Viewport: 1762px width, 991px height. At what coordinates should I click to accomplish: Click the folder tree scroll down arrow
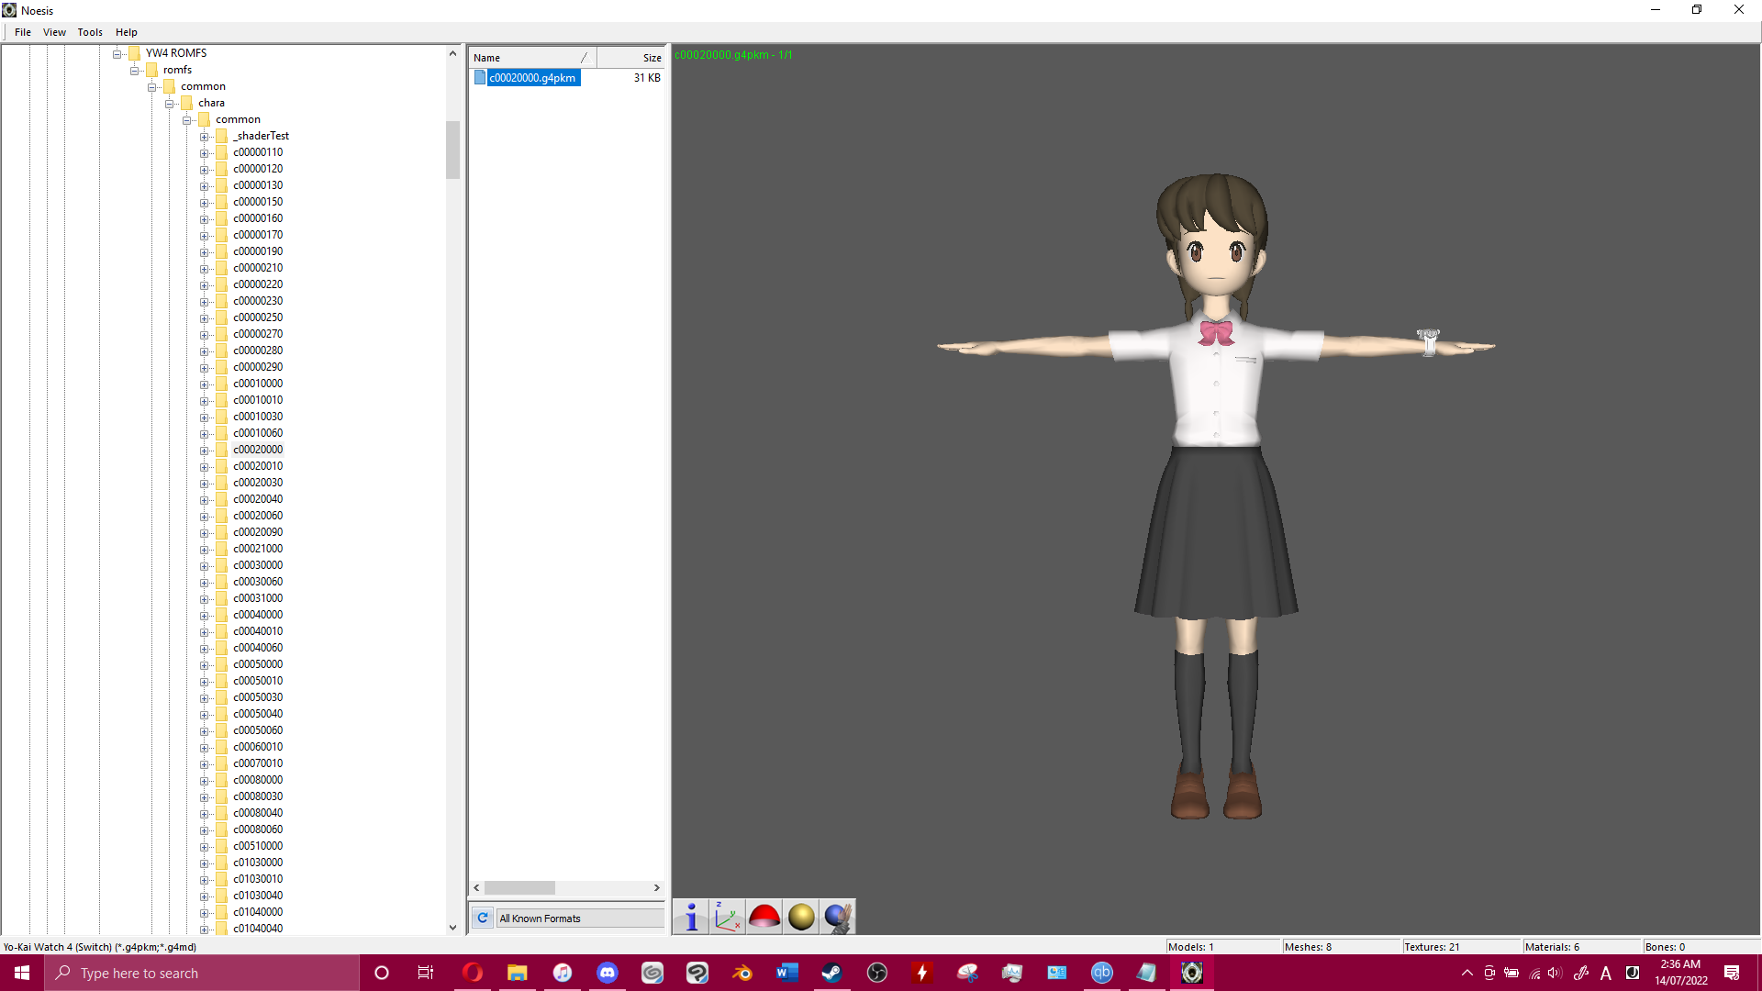coord(452,928)
